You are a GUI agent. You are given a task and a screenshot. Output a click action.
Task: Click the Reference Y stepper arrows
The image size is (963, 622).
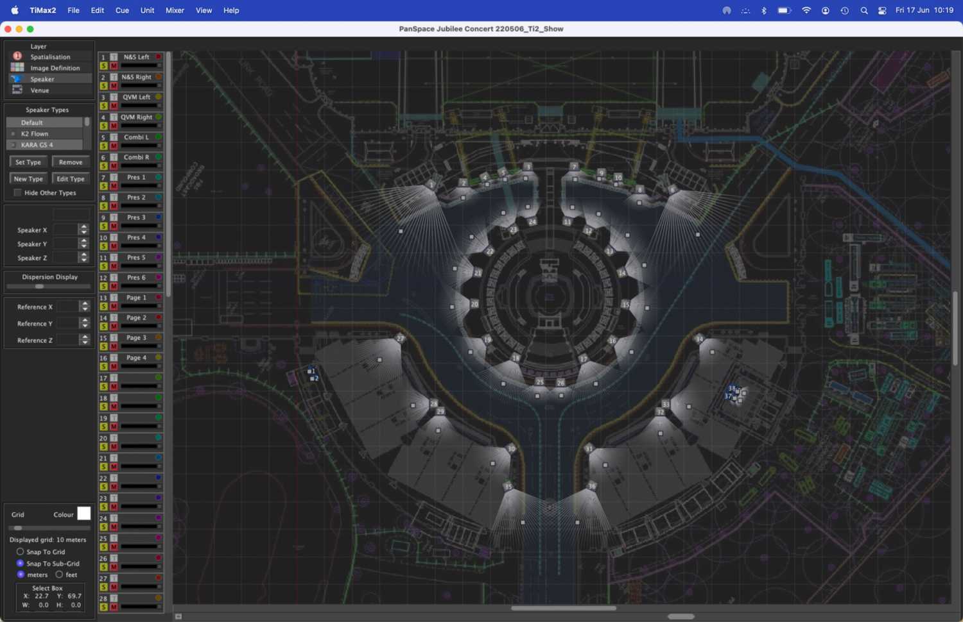point(85,324)
